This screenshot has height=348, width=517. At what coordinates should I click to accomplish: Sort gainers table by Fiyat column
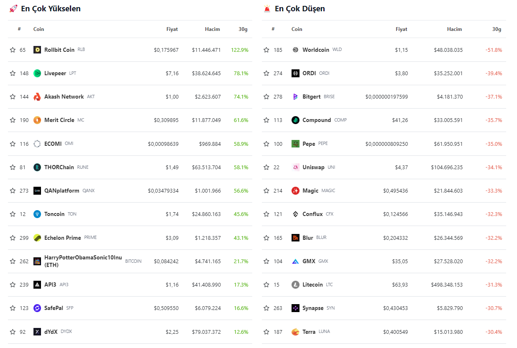point(172,29)
